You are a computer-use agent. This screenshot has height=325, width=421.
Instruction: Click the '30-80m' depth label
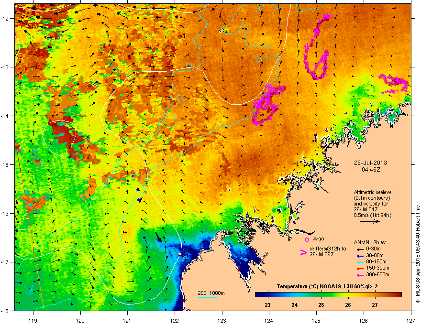click(375, 256)
